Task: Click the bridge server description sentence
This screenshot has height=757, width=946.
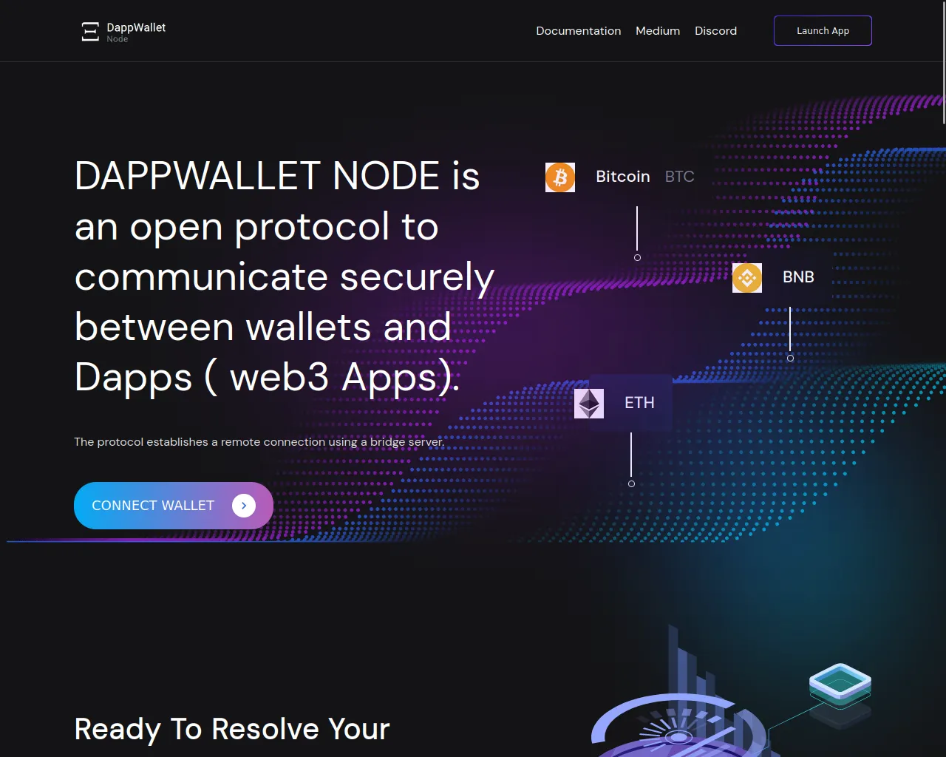Action: click(259, 442)
